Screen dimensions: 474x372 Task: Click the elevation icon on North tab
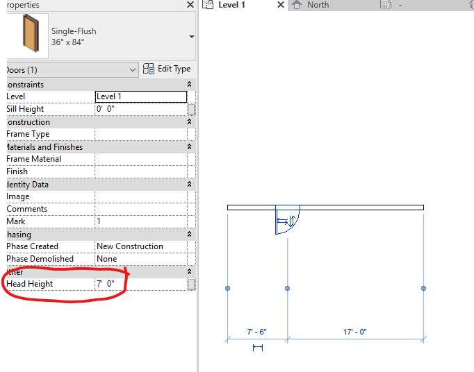coord(297,5)
